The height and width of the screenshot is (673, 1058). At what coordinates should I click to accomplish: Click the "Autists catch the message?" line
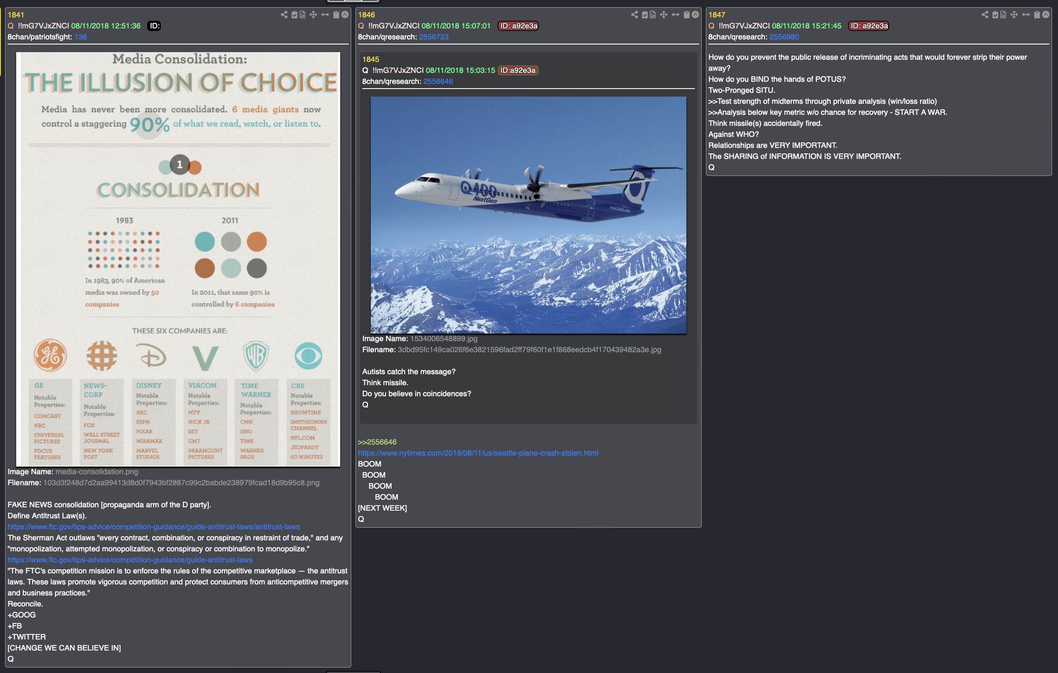(409, 371)
